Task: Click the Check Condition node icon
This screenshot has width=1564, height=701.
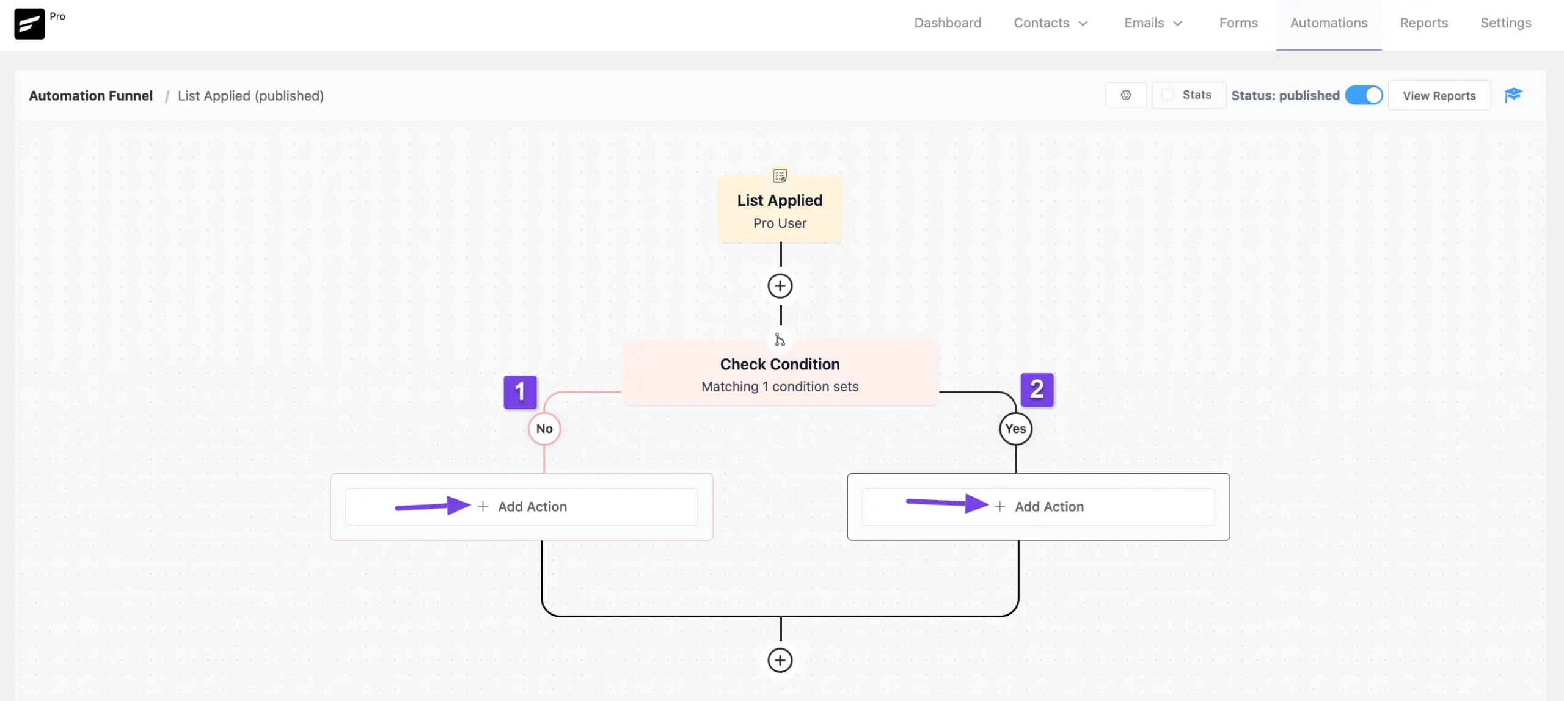Action: click(x=780, y=340)
